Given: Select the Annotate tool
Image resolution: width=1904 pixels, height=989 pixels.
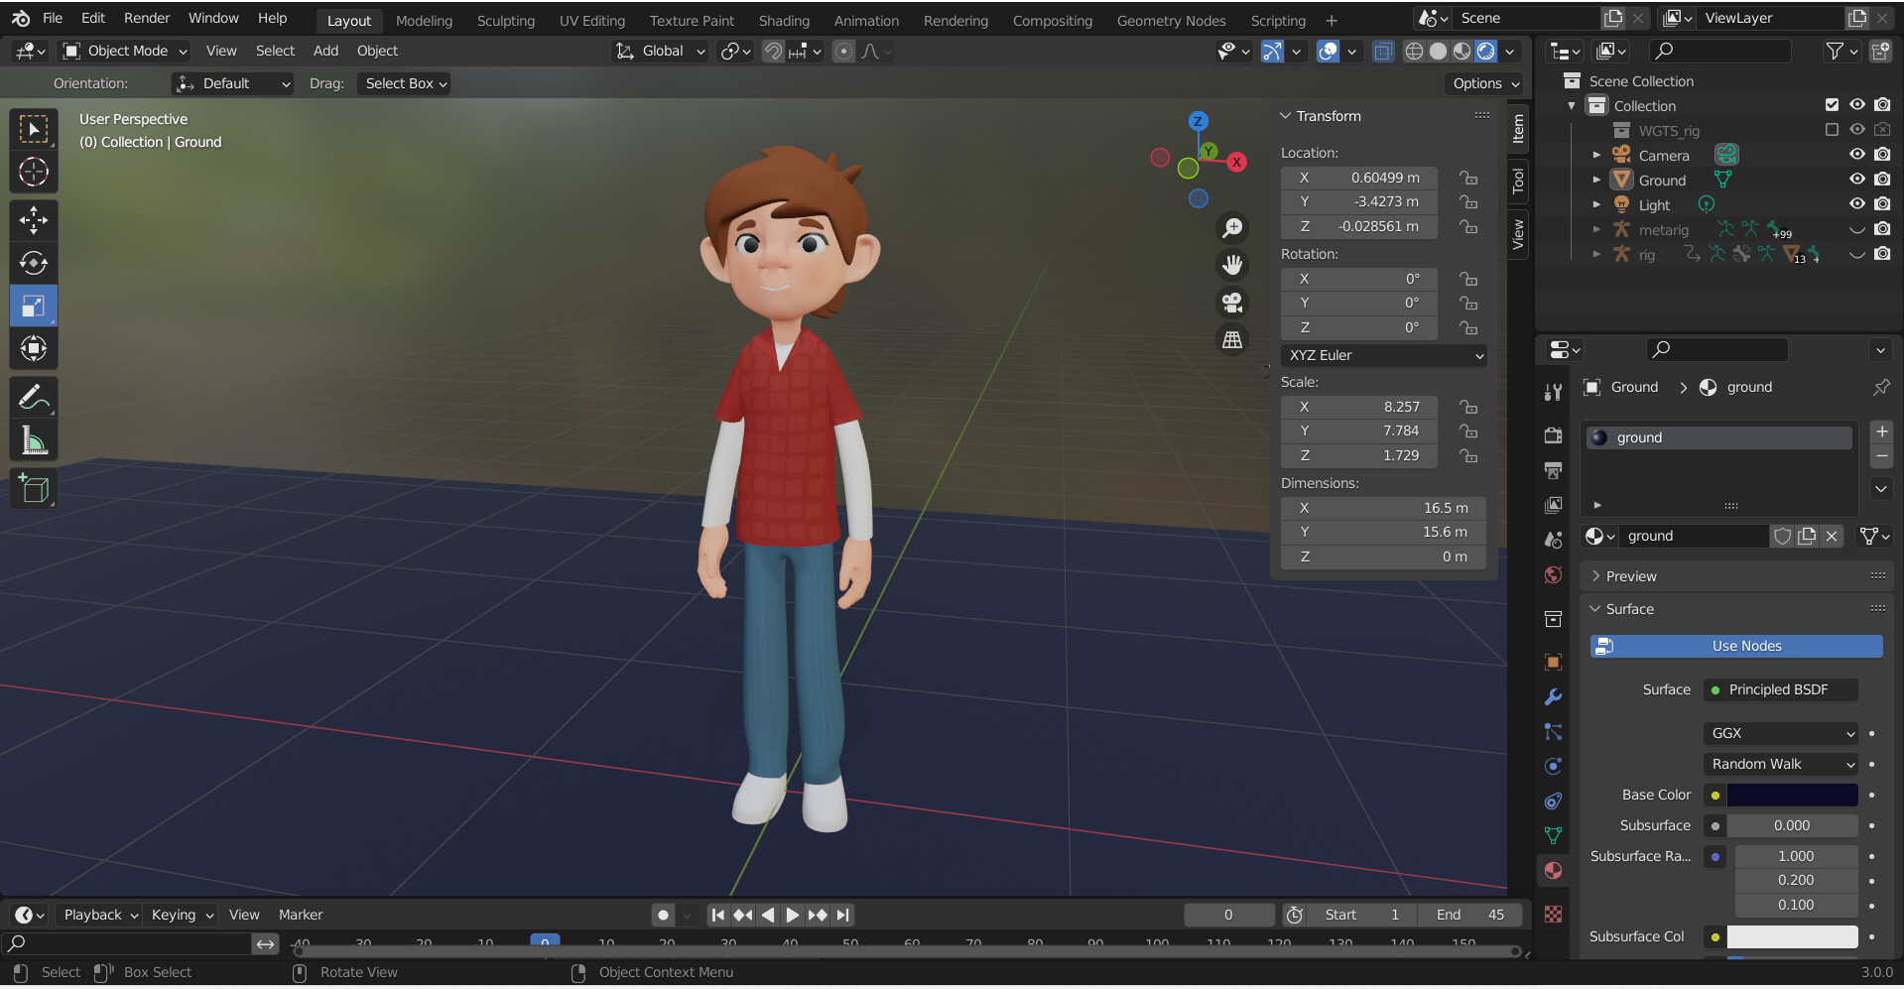Looking at the screenshot, I should [x=34, y=397].
